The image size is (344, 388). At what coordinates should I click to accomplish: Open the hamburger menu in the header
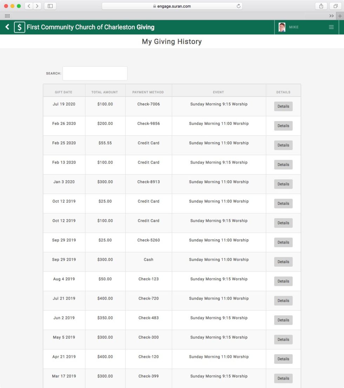pos(331,27)
